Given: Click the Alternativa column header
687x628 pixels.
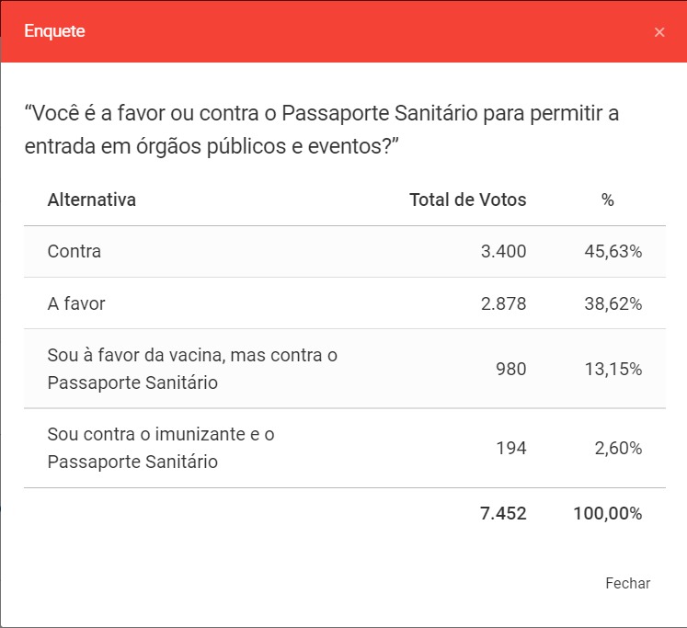Looking at the screenshot, I should pyautogui.click(x=92, y=200).
